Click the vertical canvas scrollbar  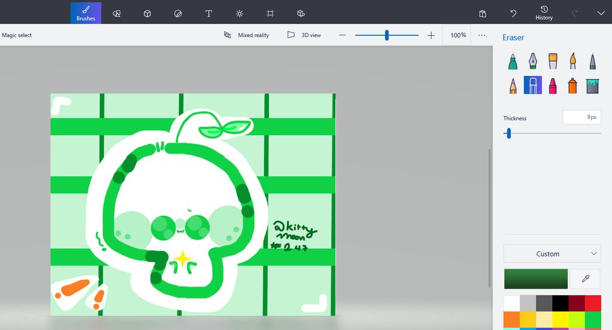(489, 218)
